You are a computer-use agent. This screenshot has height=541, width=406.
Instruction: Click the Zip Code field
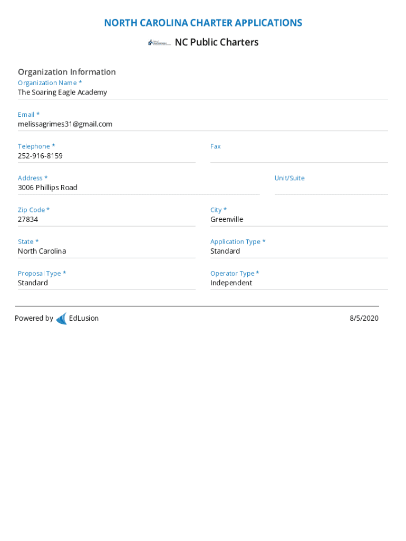pyautogui.click(x=106, y=219)
